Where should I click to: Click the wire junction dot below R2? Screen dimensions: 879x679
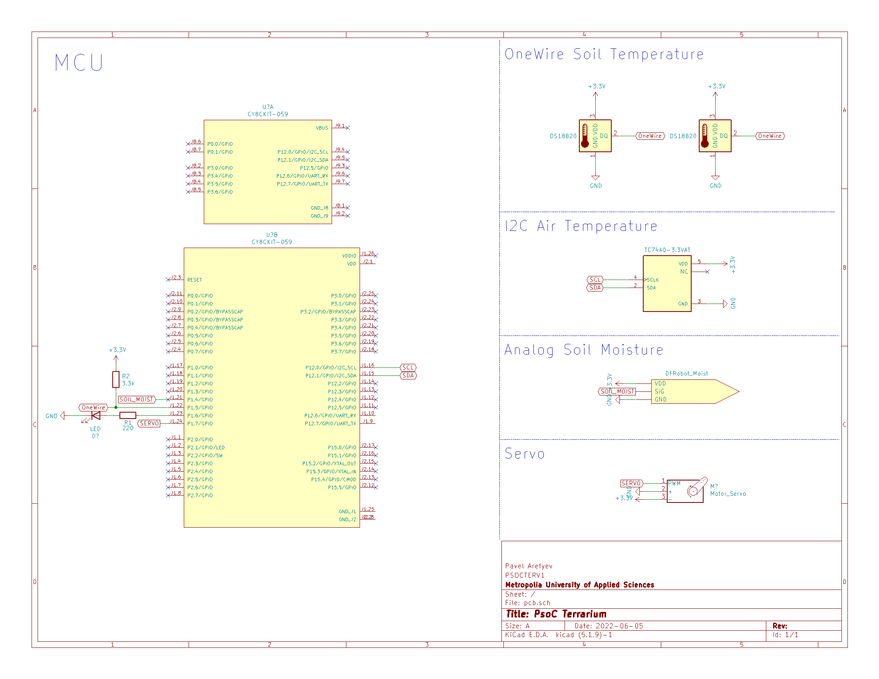[116, 407]
